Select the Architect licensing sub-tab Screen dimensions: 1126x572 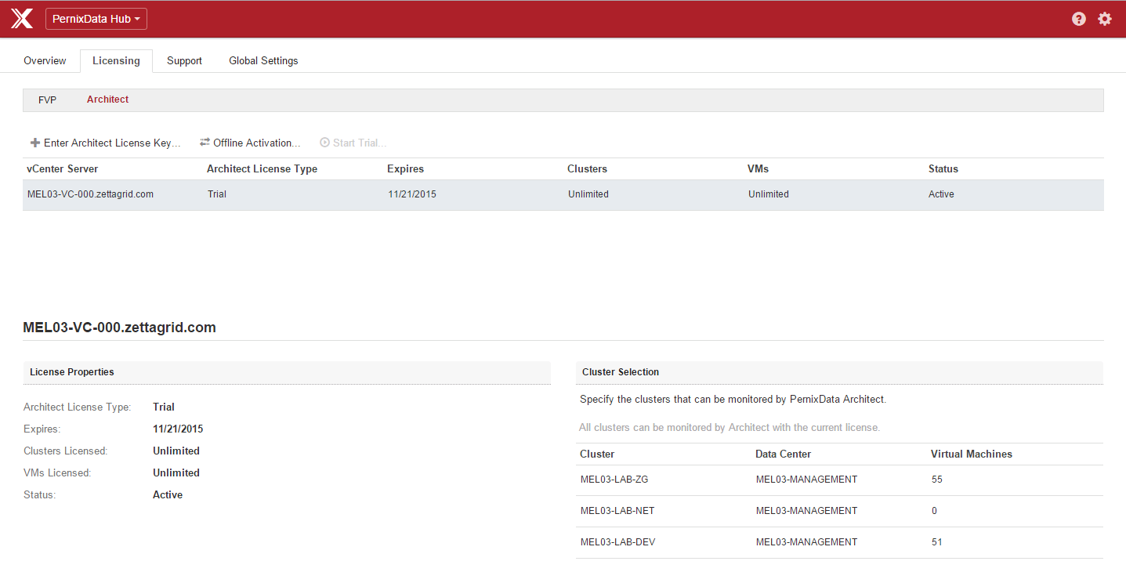107,100
